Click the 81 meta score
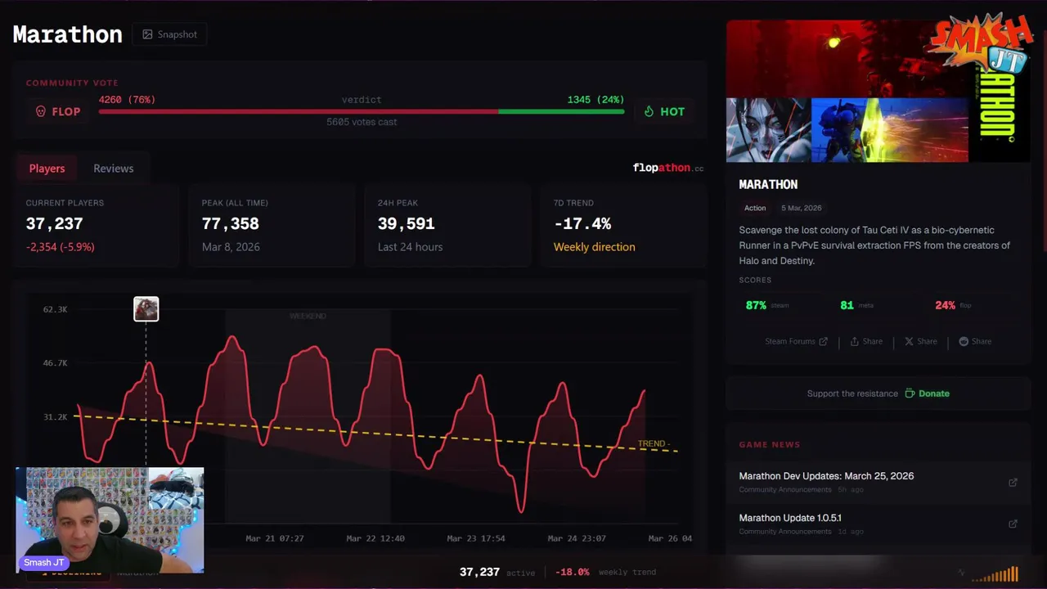The image size is (1047, 589). click(847, 305)
